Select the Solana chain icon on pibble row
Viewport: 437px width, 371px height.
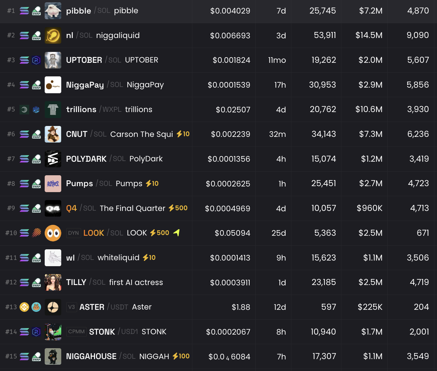24,11
